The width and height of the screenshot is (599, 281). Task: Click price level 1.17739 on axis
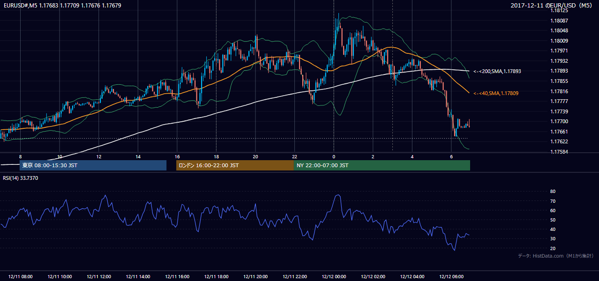tap(560, 111)
